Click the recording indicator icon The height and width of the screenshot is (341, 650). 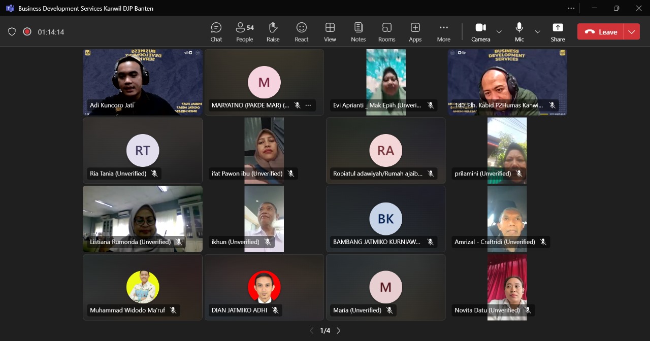[x=27, y=32]
